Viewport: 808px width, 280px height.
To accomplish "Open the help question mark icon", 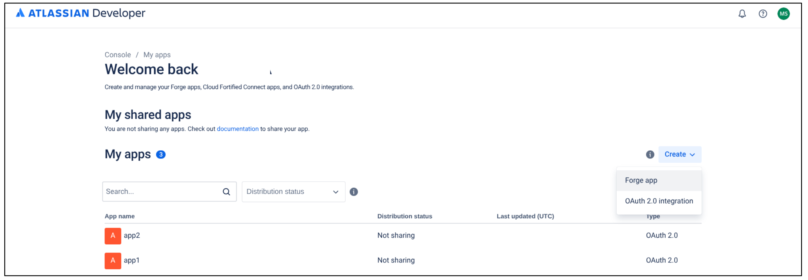I will point(763,14).
